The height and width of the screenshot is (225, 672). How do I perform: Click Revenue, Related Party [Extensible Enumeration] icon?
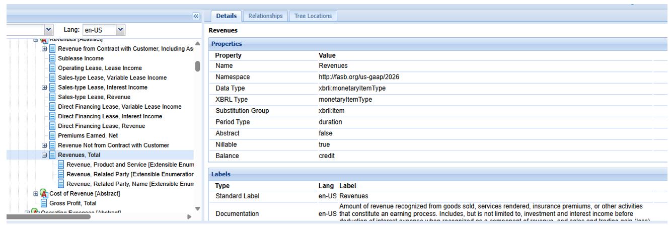coord(61,174)
